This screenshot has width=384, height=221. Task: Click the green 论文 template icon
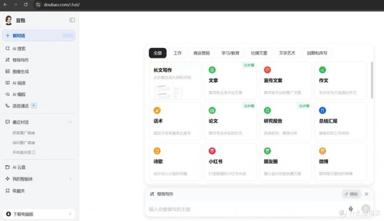[x=212, y=110]
